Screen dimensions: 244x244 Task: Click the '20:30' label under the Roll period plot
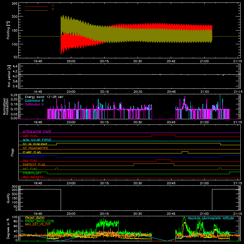click(x=138, y=92)
